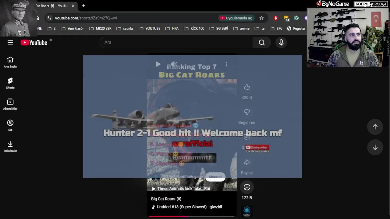This screenshot has width=390, height=219.
Task: Click the Ara search input field
Action: tap(176, 43)
